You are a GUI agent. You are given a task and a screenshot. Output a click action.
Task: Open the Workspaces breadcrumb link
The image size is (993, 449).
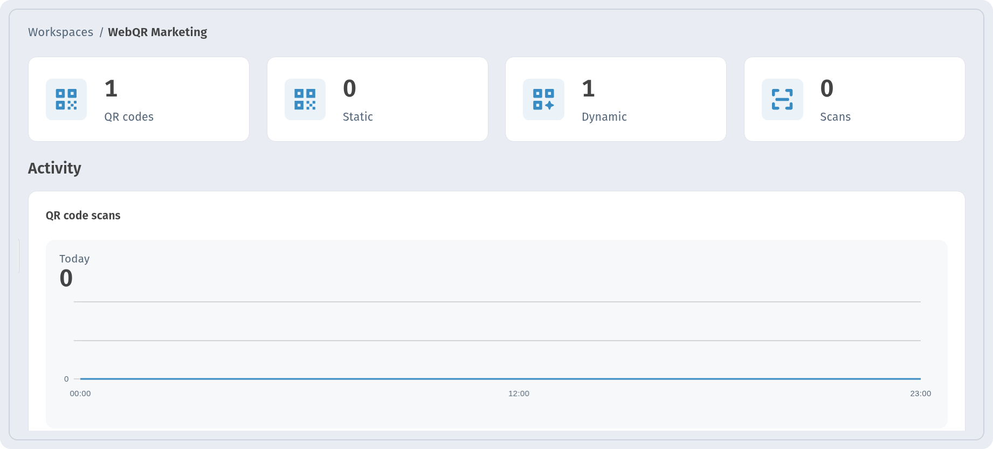tap(60, 32)
